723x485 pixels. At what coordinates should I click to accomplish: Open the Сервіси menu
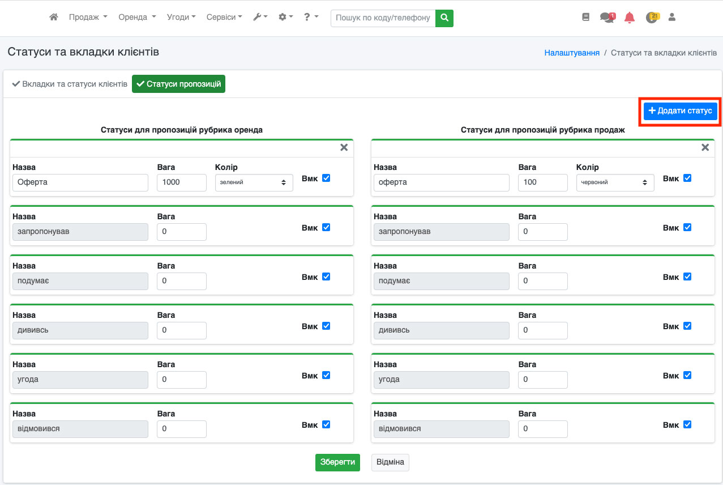coord(224,18)
